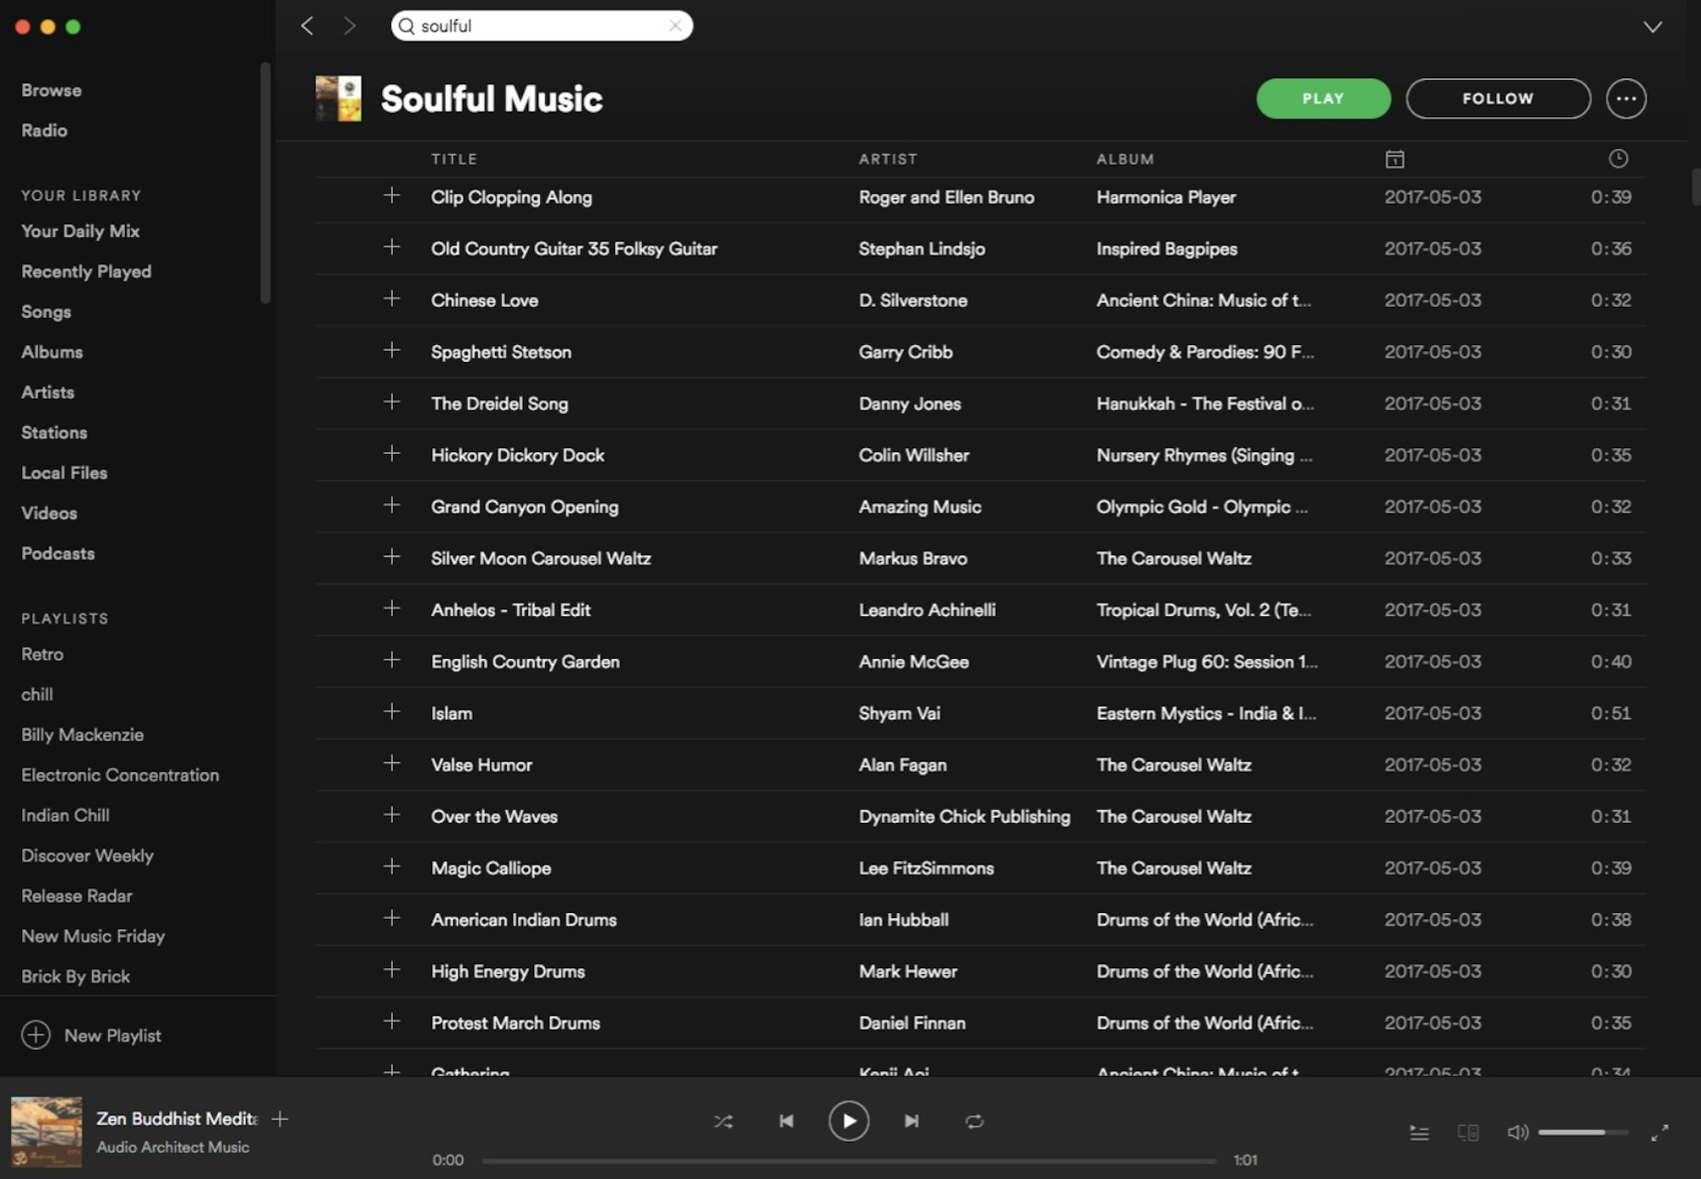Follow the Soulful Music playlist
1701x1179 pixels.
click(x=1498, y=98)
